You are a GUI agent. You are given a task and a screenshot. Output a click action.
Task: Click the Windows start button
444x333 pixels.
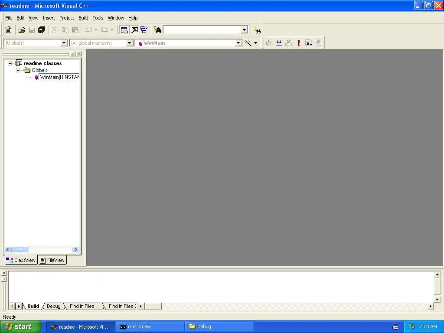pyautogui.click(x=20, y=326)
